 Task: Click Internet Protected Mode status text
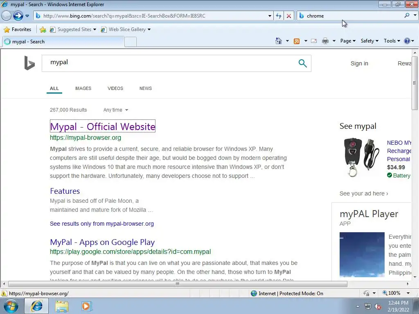[291, 294]
